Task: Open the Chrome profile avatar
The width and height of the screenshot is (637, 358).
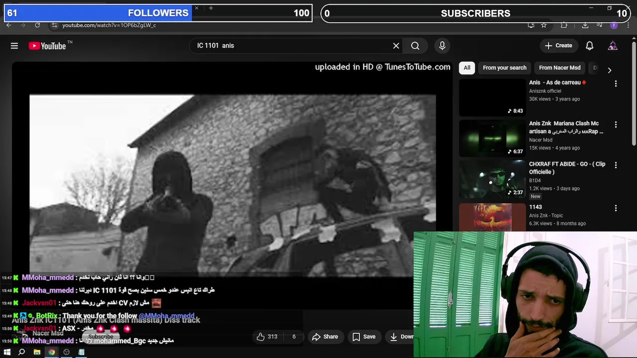Action: point(614,25)
